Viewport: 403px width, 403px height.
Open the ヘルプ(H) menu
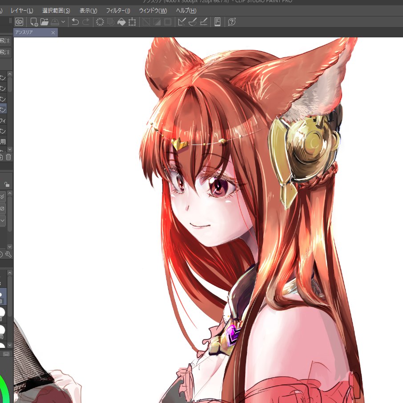[x=186, y=11]
